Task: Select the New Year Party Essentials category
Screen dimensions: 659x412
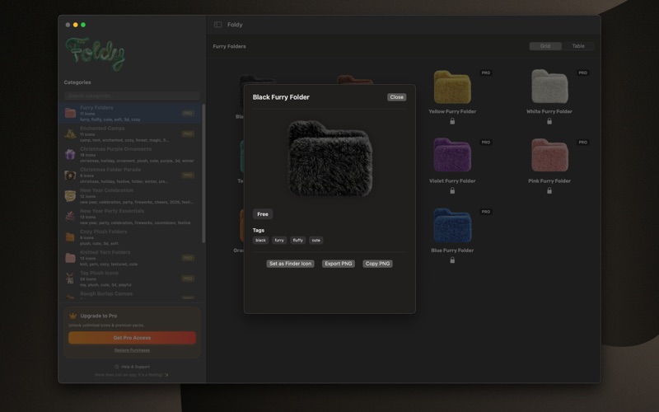Action: point(130,217)
